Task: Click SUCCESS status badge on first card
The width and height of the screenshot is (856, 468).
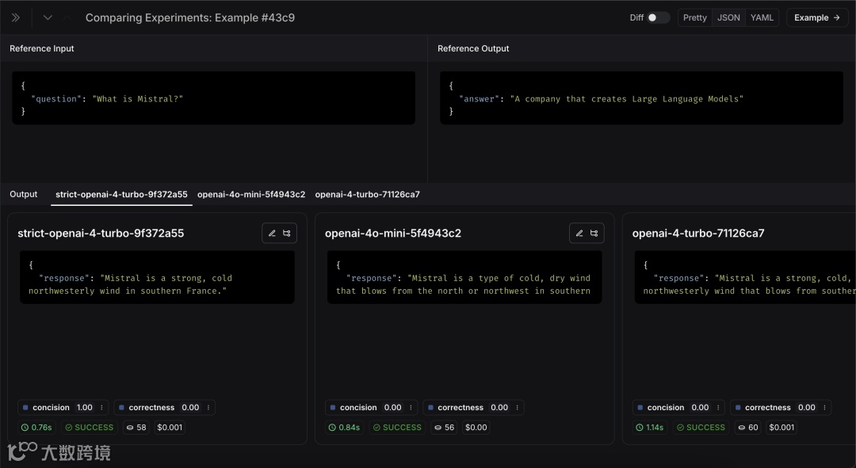Action: pyautogui.click(x=90, y=428)
